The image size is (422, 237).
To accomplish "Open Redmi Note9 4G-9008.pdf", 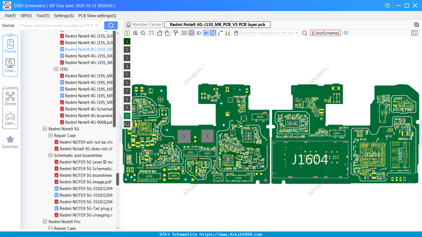I will pos(86,122).
